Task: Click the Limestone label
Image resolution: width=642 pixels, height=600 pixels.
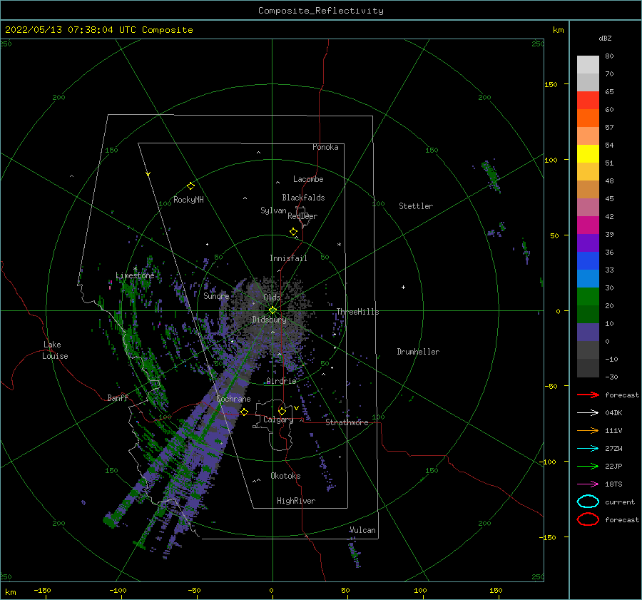Action: pyautogui.click(x=135, y=275)
